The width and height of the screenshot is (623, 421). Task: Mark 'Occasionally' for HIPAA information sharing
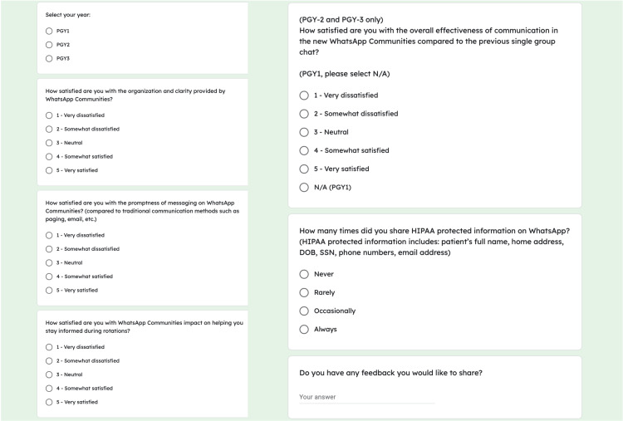click(x=304, y=311)
